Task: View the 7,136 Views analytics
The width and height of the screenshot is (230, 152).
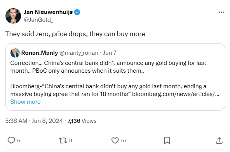Action: point(82,121)
